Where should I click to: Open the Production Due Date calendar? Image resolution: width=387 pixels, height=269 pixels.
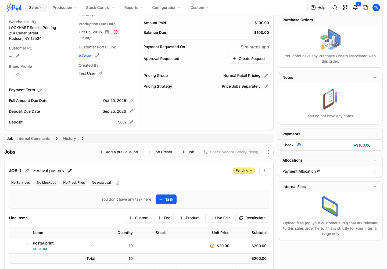click(x=107, y=32)
